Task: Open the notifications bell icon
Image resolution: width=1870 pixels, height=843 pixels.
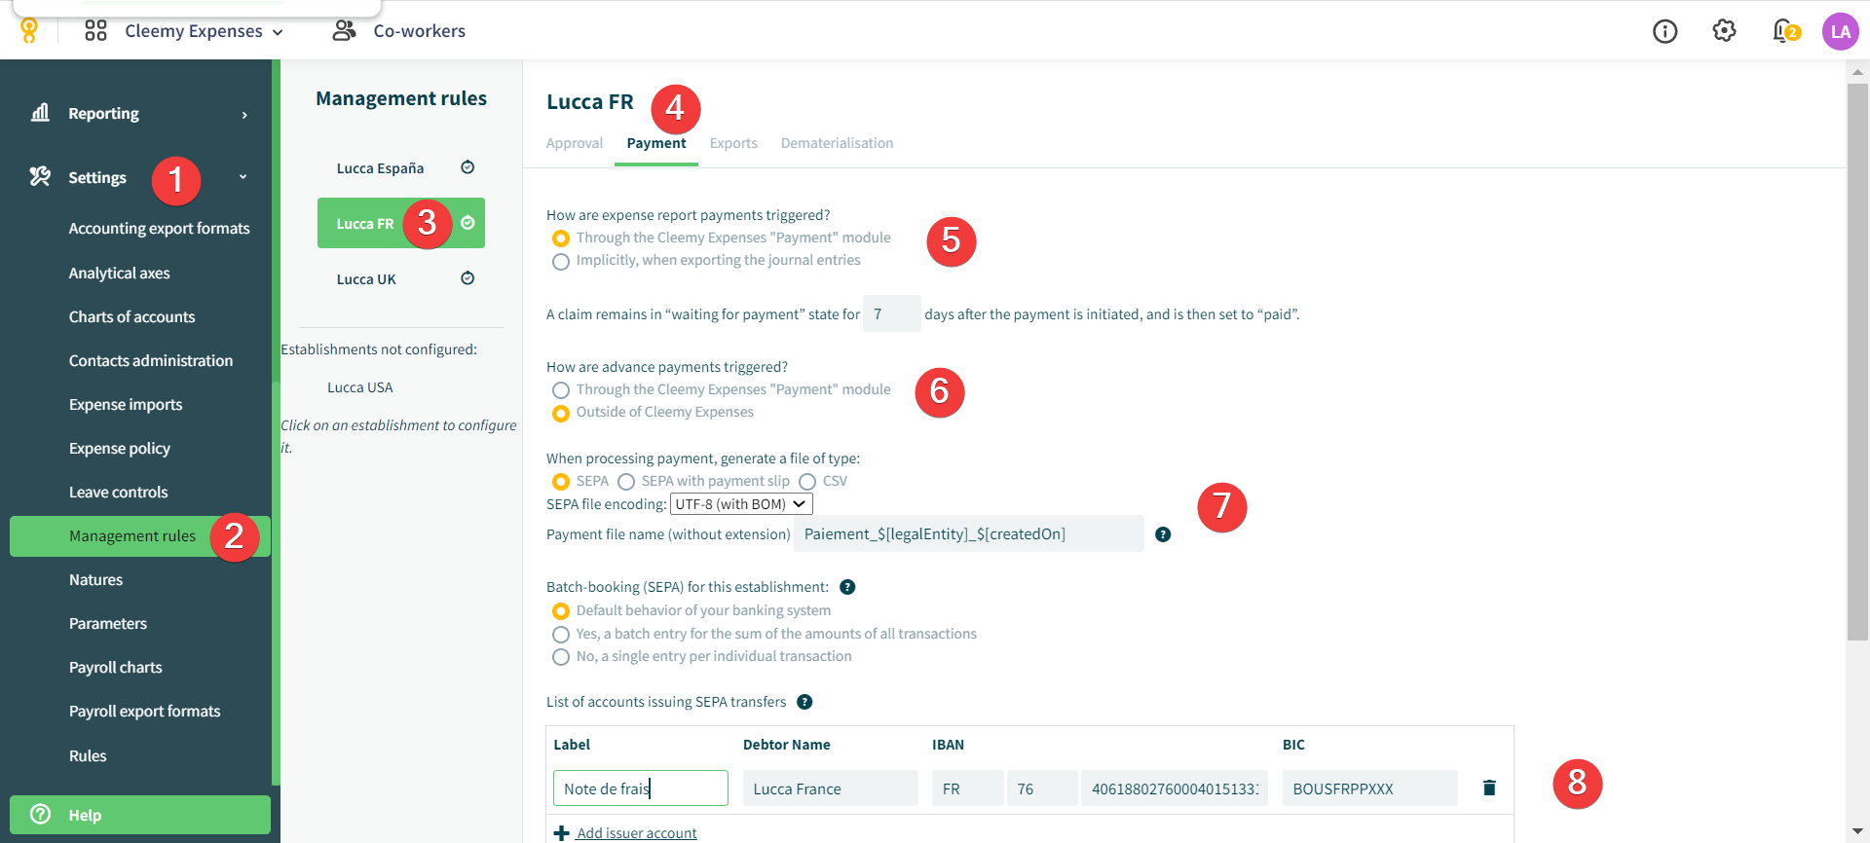Action: [1783, 31]
